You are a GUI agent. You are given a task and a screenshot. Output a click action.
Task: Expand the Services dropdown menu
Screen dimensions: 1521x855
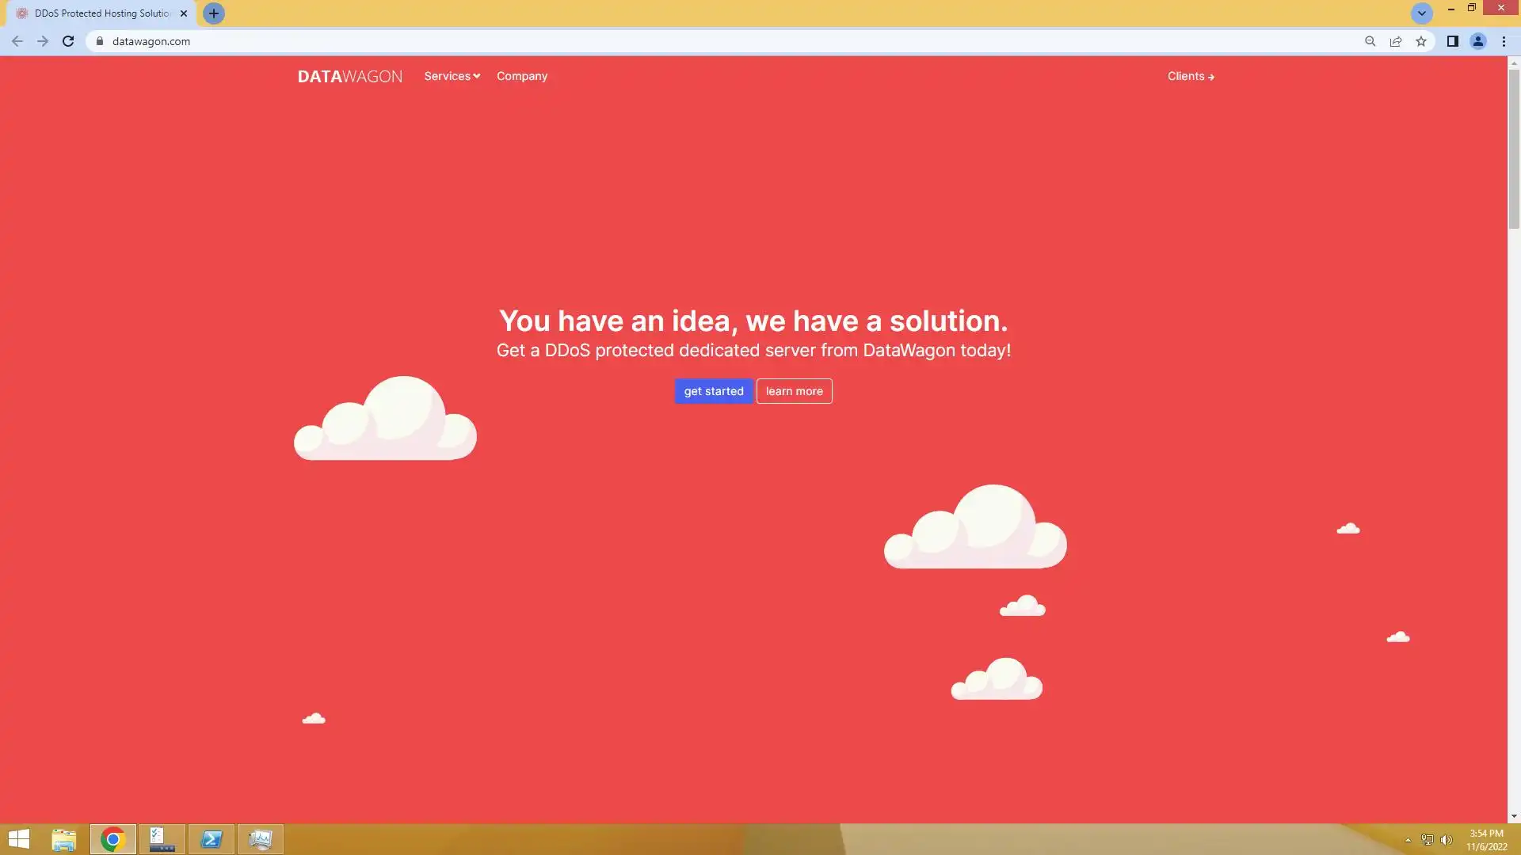[452, 76]
